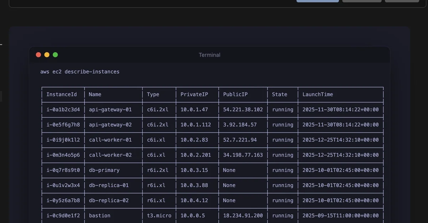Click the Type column header

153,94
